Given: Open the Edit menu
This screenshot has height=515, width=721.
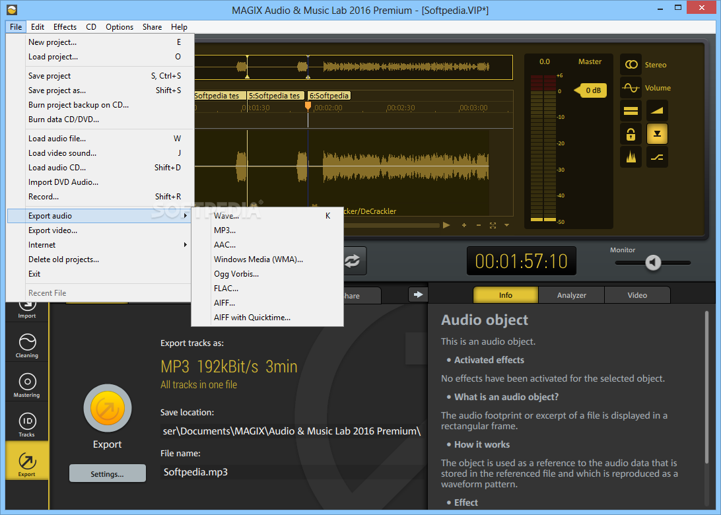Looking at the screenshot, I should pyautogui.click(x=38, y=26).
